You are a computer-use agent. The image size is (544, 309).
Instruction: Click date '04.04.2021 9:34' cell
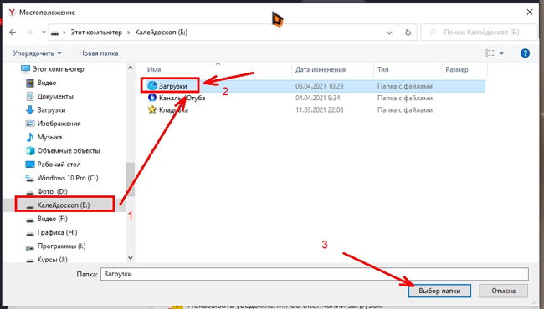click(317, 98)
